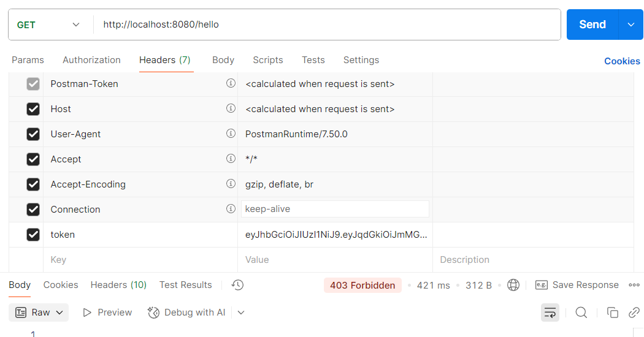Copy the response body
The height and width of the screenshot is (337, 644).
pyautogui.click(x=612, y=312)
